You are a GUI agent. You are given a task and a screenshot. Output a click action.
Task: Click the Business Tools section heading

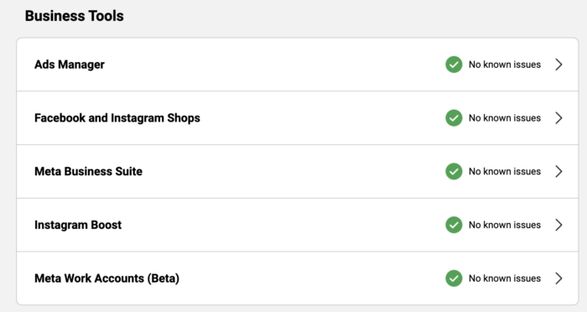(74, 16)
